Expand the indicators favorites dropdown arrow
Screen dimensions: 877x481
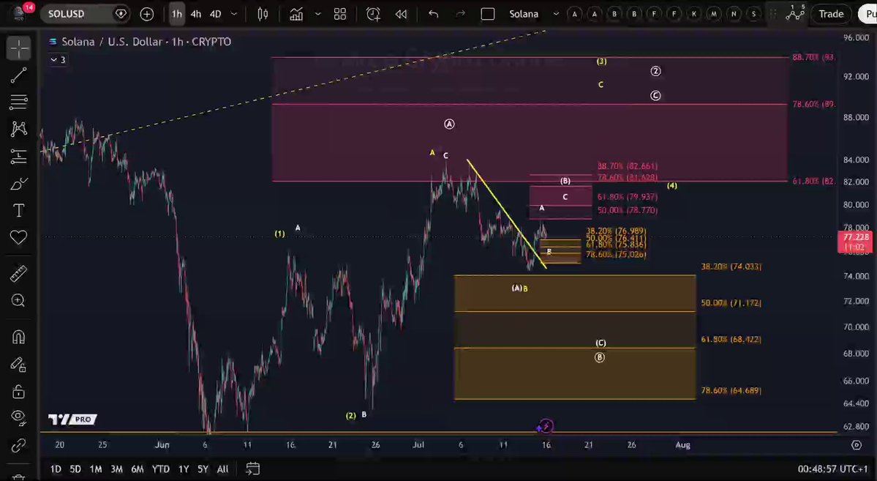click(317, 14)
